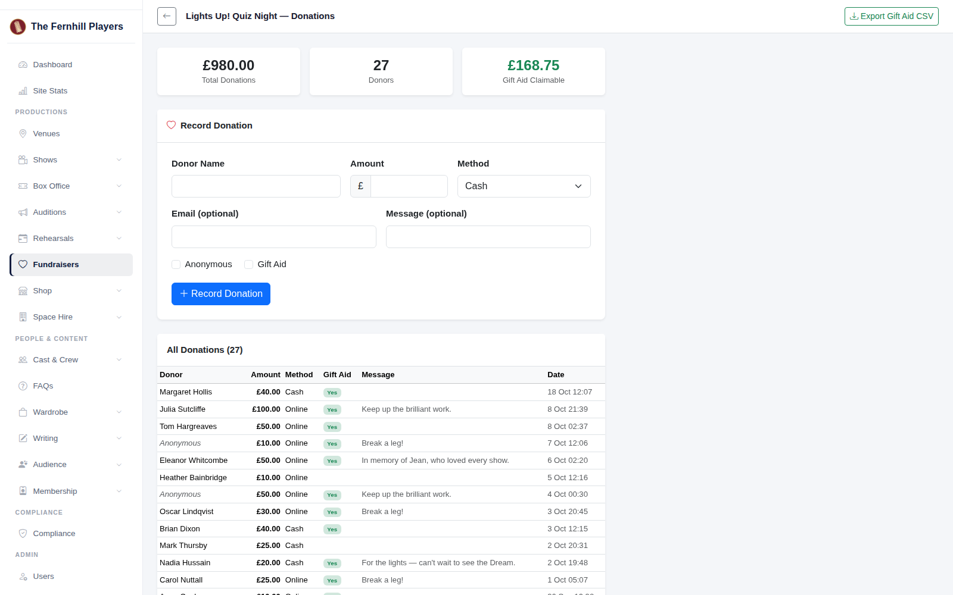This screenshot has height=595, width=953.
Task: Click the Donor Name input field
Action: [256, 186]
